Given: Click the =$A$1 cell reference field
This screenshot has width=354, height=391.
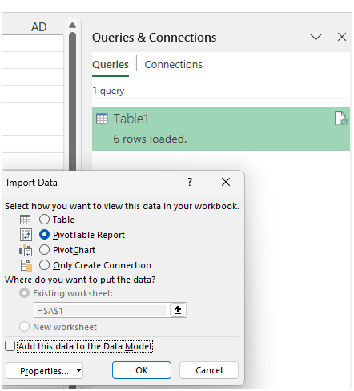Looking at the screenshot, I should pyautogui.click(x=102, y=311).
